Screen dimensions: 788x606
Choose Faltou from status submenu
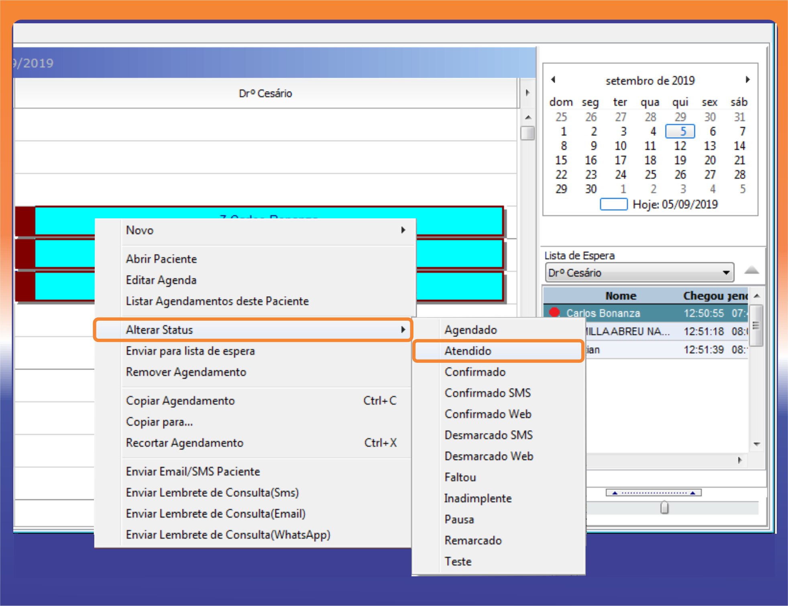point(460,477)
